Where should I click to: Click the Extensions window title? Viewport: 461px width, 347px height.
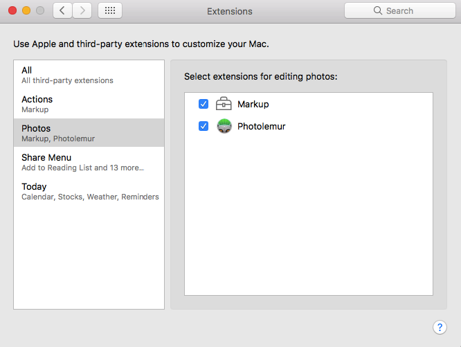point(230,11)
